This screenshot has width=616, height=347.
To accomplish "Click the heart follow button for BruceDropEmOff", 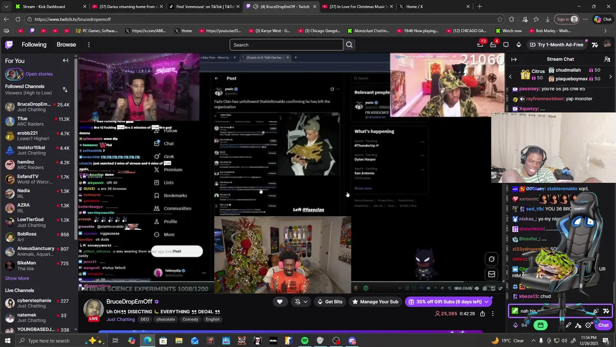I will (x=280, y=302).
